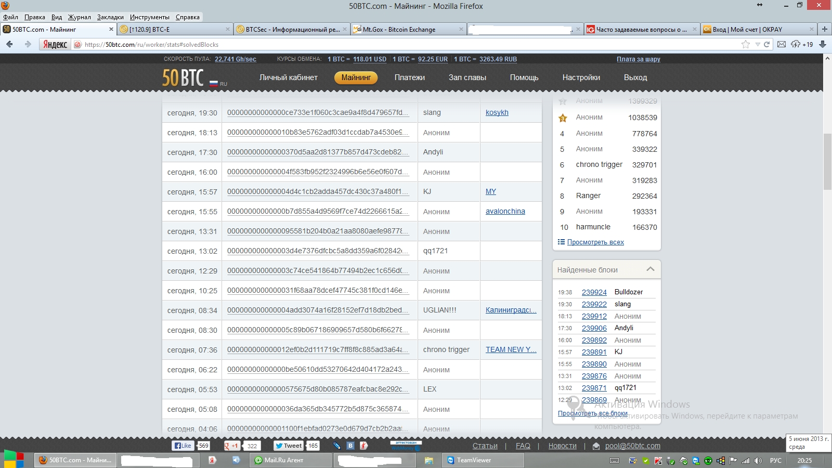Click the 50BTC site logo
832x468 pixels.
pos(183,77)
